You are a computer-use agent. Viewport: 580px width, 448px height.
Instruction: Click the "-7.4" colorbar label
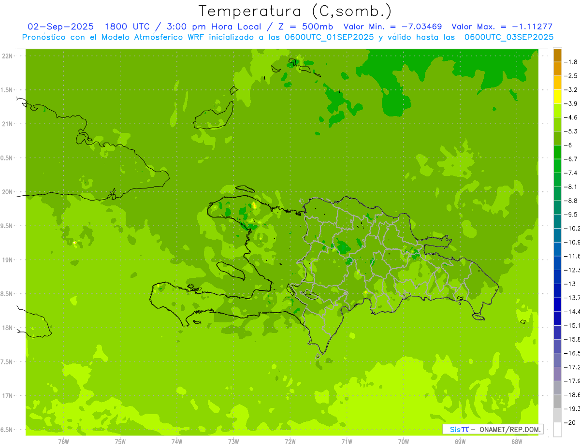tap(571, 173)
